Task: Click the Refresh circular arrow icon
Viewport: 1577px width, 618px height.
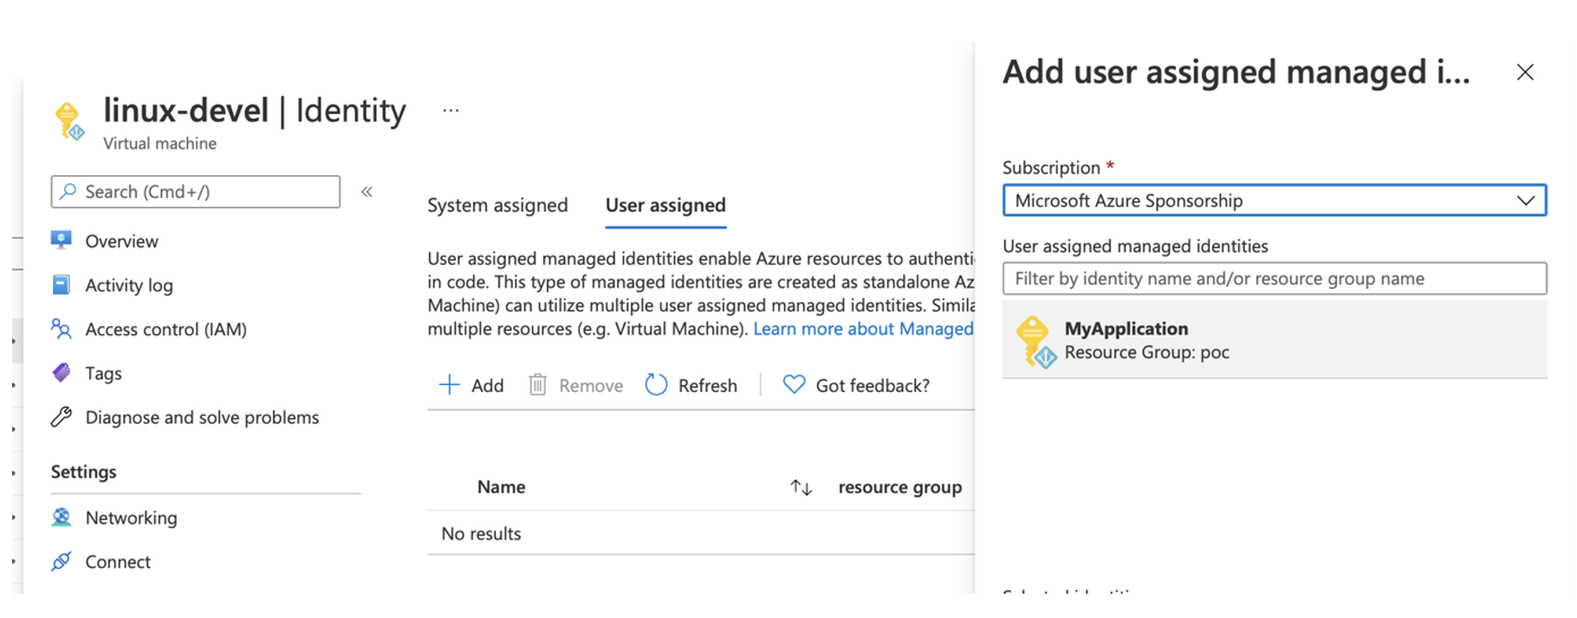Action: 656,385
